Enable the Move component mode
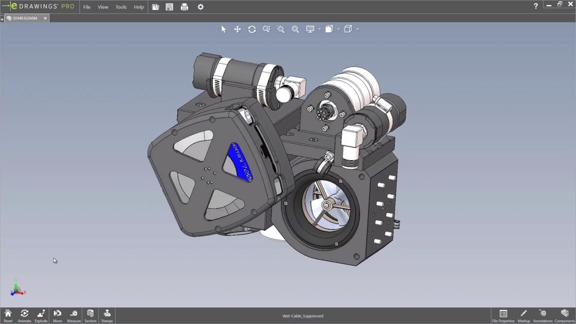Viewport: 576px width, 324px height. pos(58,314)
